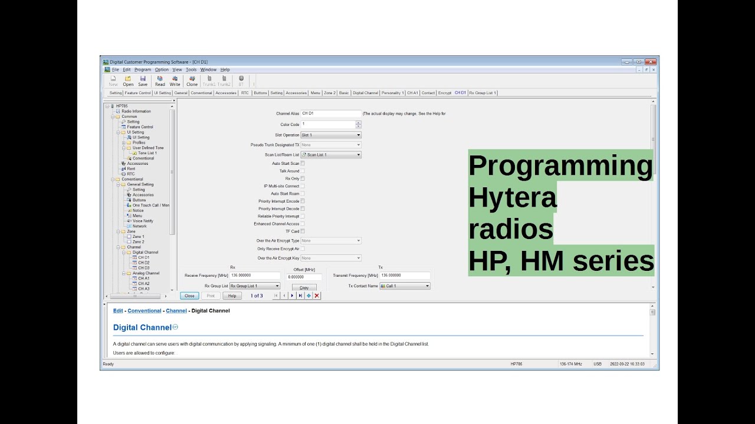The width and height of the screenshot is (755, 424).
Task: Open the Option menu
Action: pyautogui.click(x=162, y=69)
